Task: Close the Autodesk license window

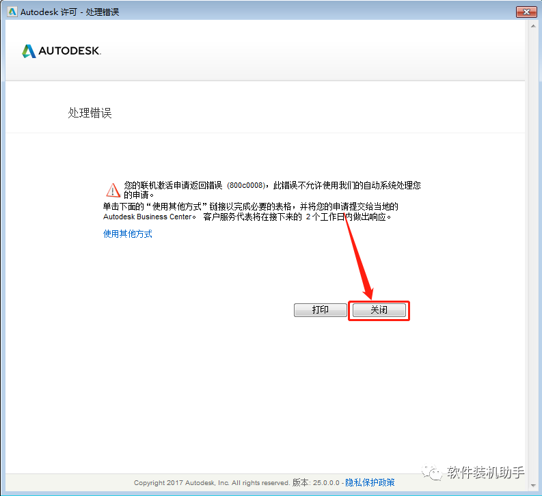Action: [x=526, y=12]
